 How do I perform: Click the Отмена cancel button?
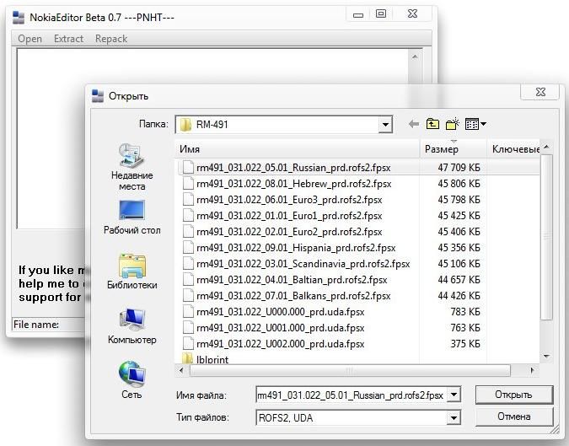pos(513,417)
